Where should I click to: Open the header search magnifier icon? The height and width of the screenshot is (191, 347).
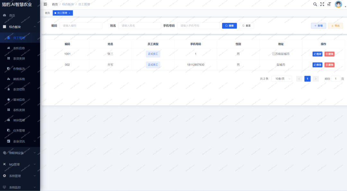tap(315, 4)
